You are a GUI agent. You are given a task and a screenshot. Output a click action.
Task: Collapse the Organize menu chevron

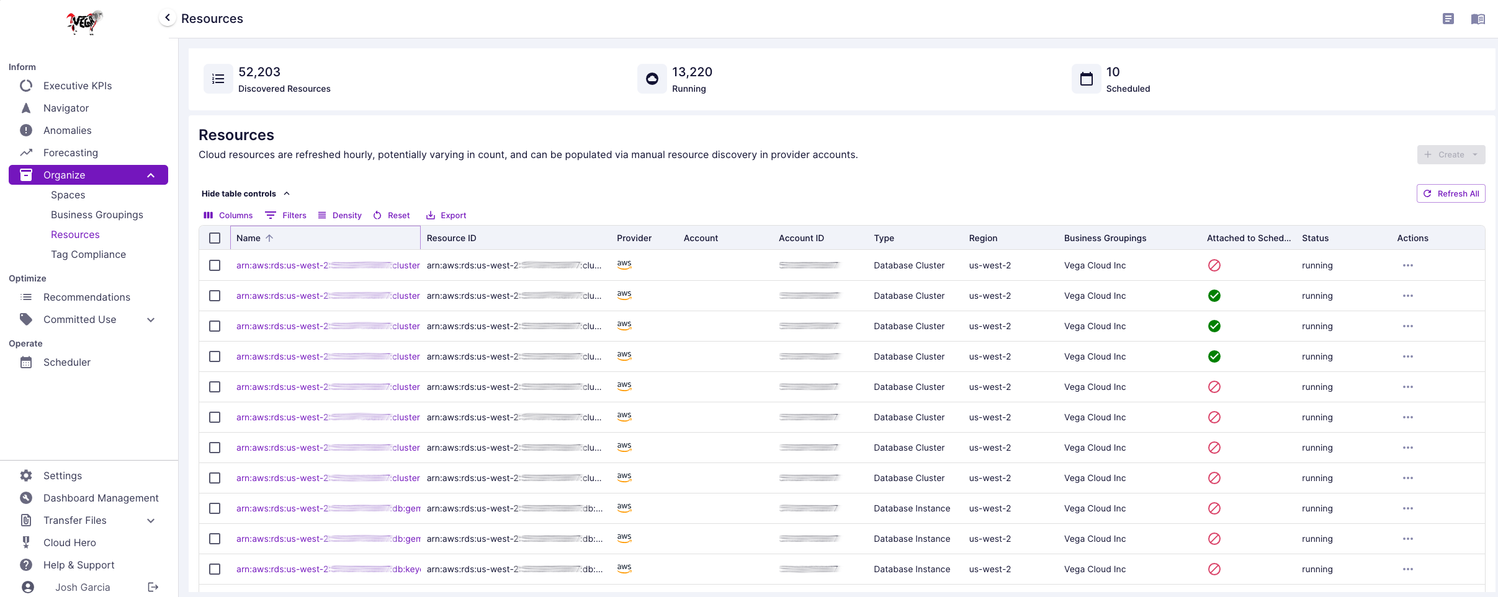pyautogui.click(x=151, y=175)
